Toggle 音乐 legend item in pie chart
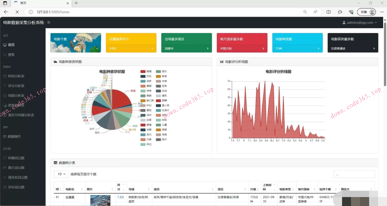The width and height of the screenshot is (387, 206). tap(161, 71)
